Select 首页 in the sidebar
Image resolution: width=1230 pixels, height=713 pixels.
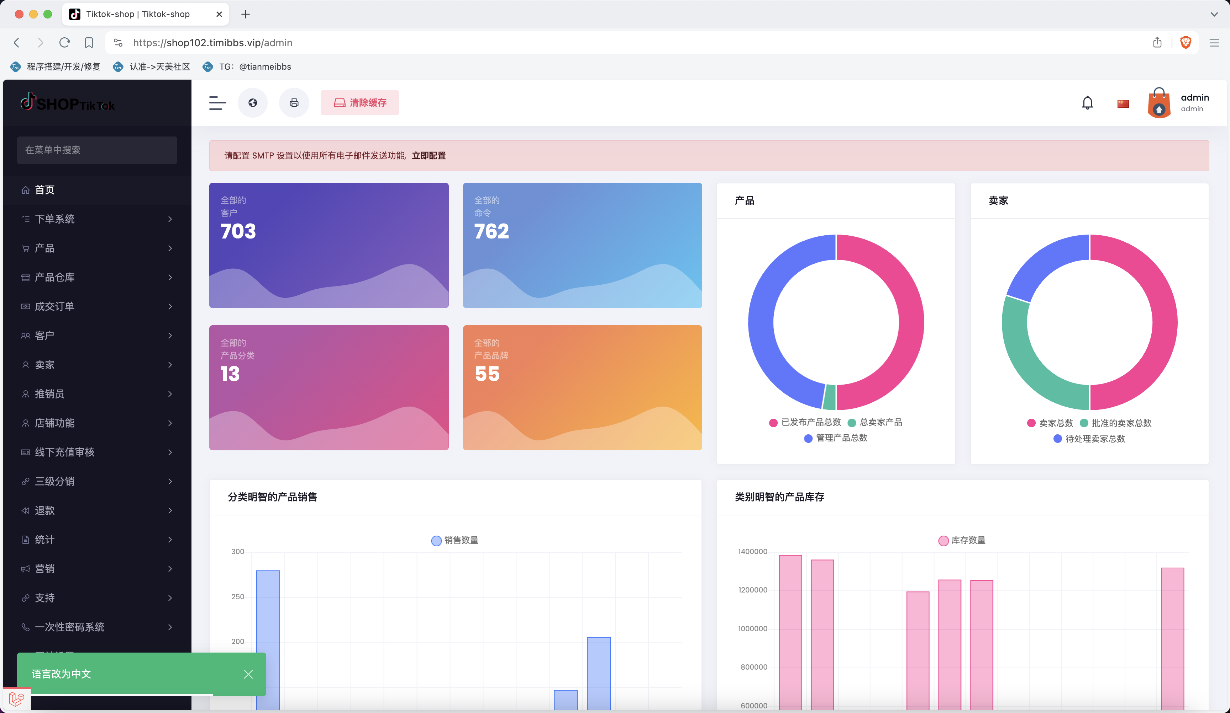tap(44, 189)
